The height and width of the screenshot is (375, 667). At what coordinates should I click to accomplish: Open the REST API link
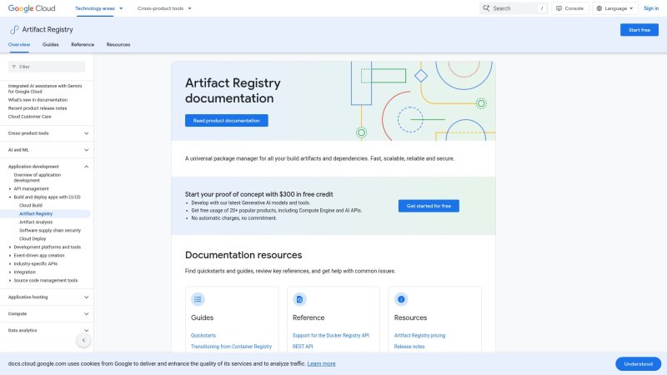point(303,347)
